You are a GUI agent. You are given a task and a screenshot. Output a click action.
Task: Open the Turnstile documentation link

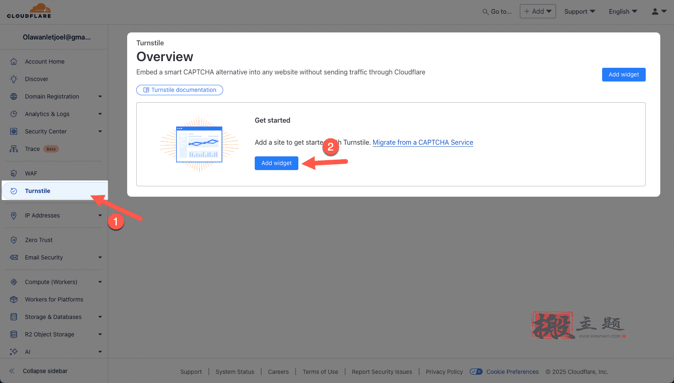[180, 90]
